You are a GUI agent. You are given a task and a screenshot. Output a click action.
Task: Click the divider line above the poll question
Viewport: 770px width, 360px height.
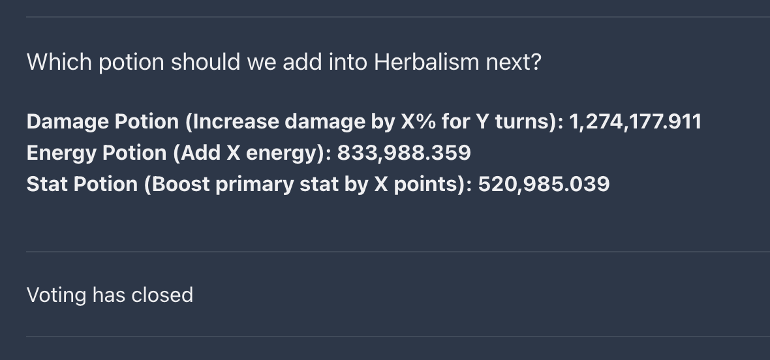pyautogui.click(x=398, y=17)
